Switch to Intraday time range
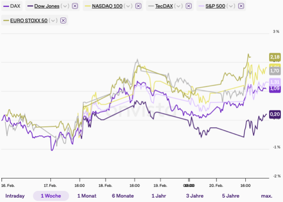Screen dimensions: 283x202 coord(16,195)
